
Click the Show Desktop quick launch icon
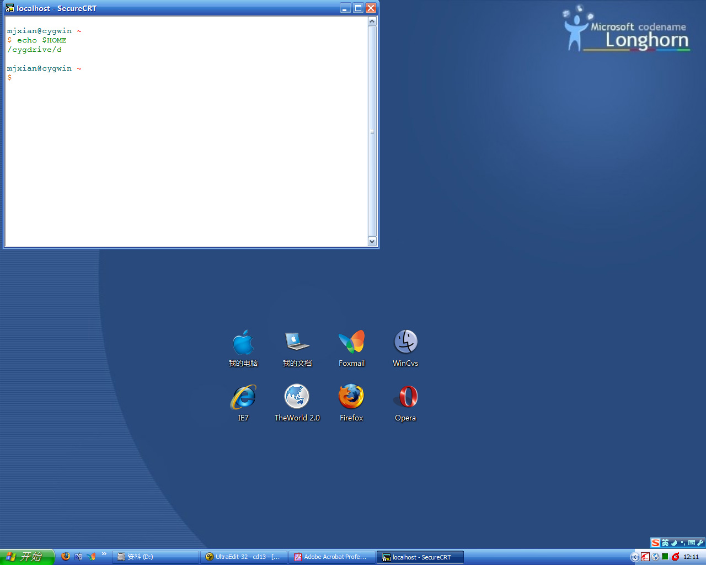coord(78,557)
